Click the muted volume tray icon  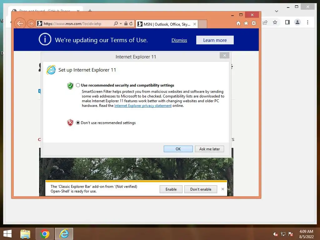(x=276, y=234)
